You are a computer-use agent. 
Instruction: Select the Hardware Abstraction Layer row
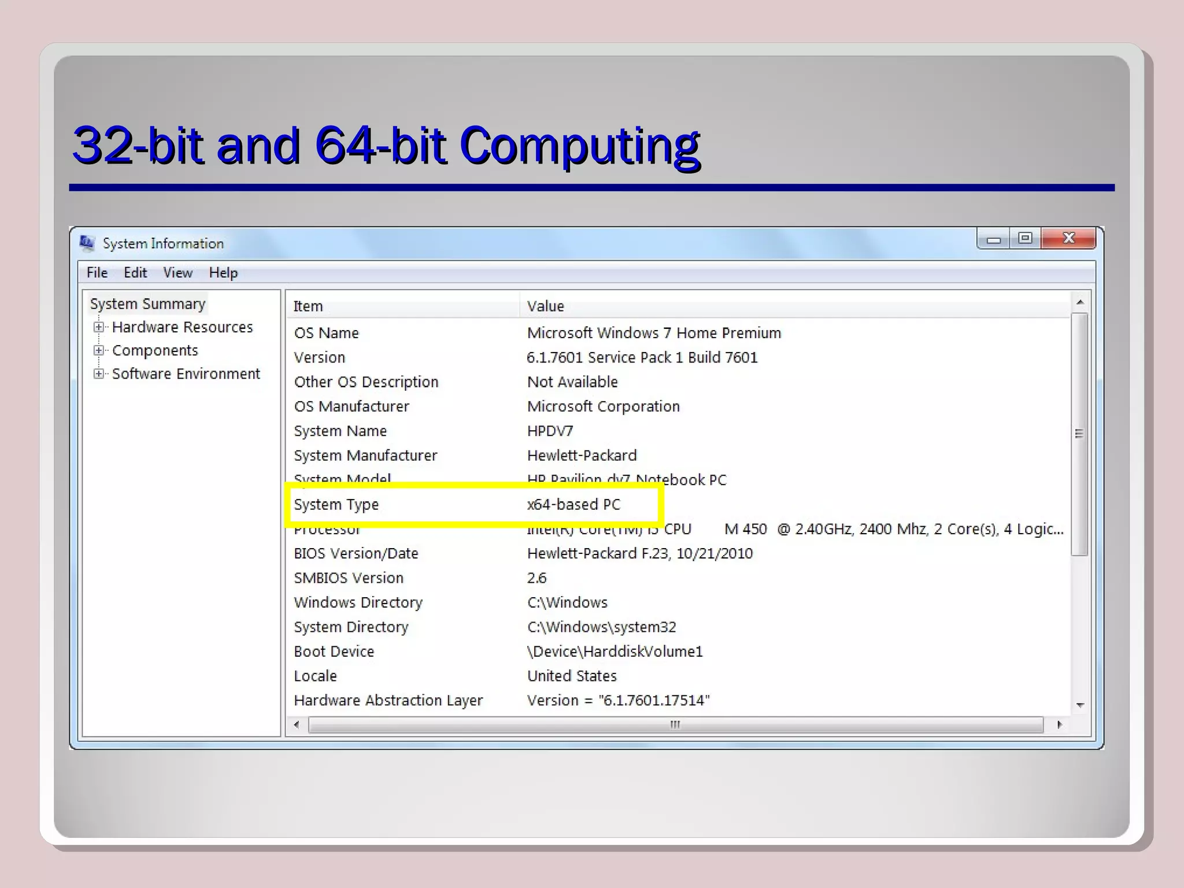coord(678,701)
